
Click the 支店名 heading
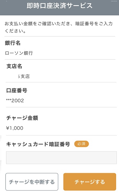[14, 66]
